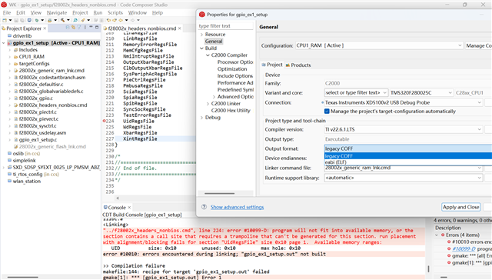
Task: Collapse the Errors (4 items) group
Action: [437, 235]
